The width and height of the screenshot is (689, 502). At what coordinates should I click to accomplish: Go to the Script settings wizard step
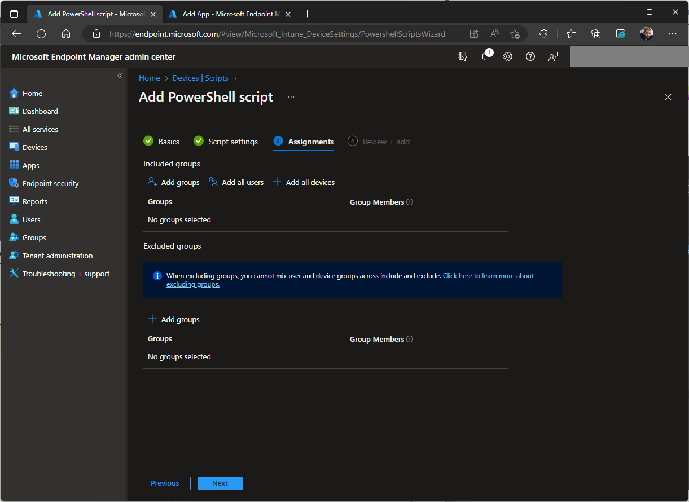pyautogui.click(x=226, y=142)
